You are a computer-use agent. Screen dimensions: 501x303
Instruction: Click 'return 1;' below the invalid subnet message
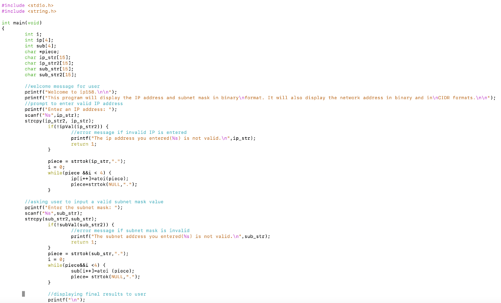(x=84, y=242)
